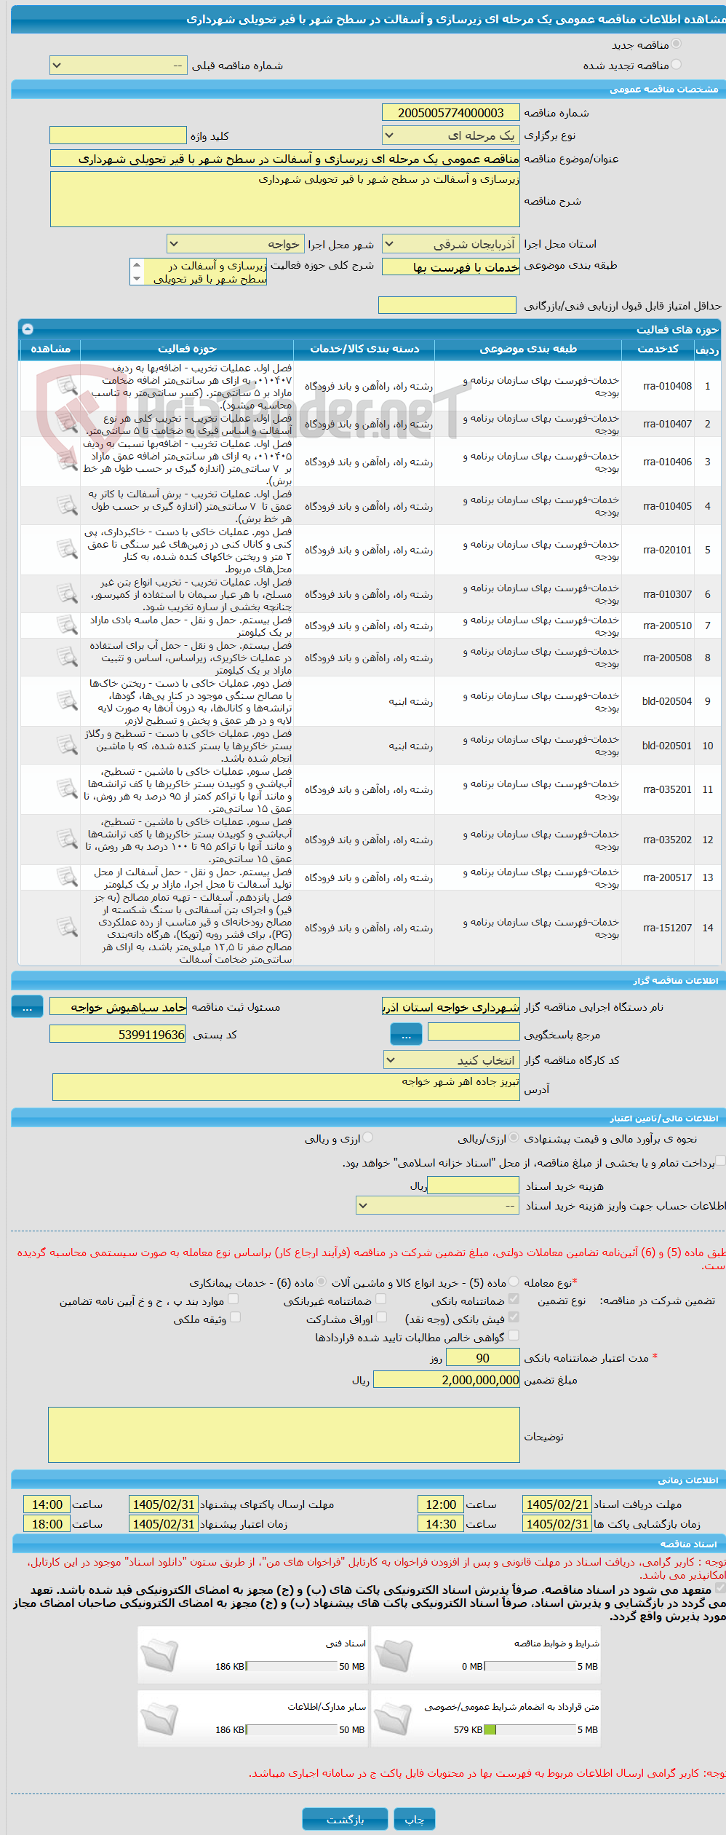Open view icon for row rra-035202

point(67,839)
